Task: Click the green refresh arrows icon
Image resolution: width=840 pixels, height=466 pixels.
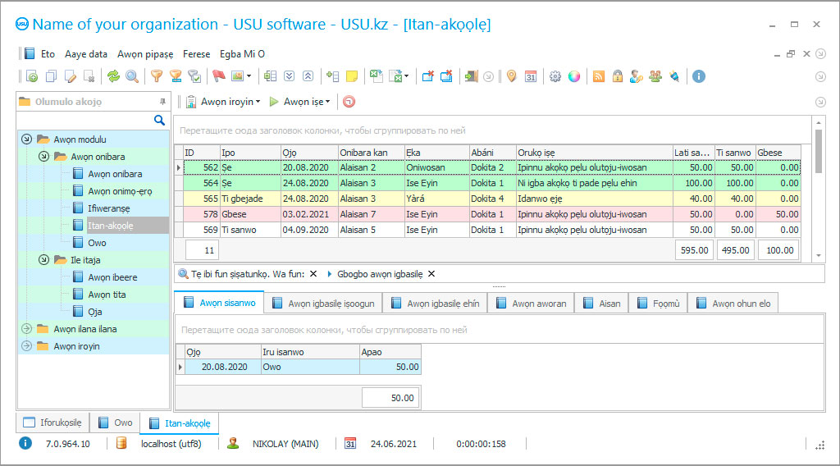Action: [113, 76]
